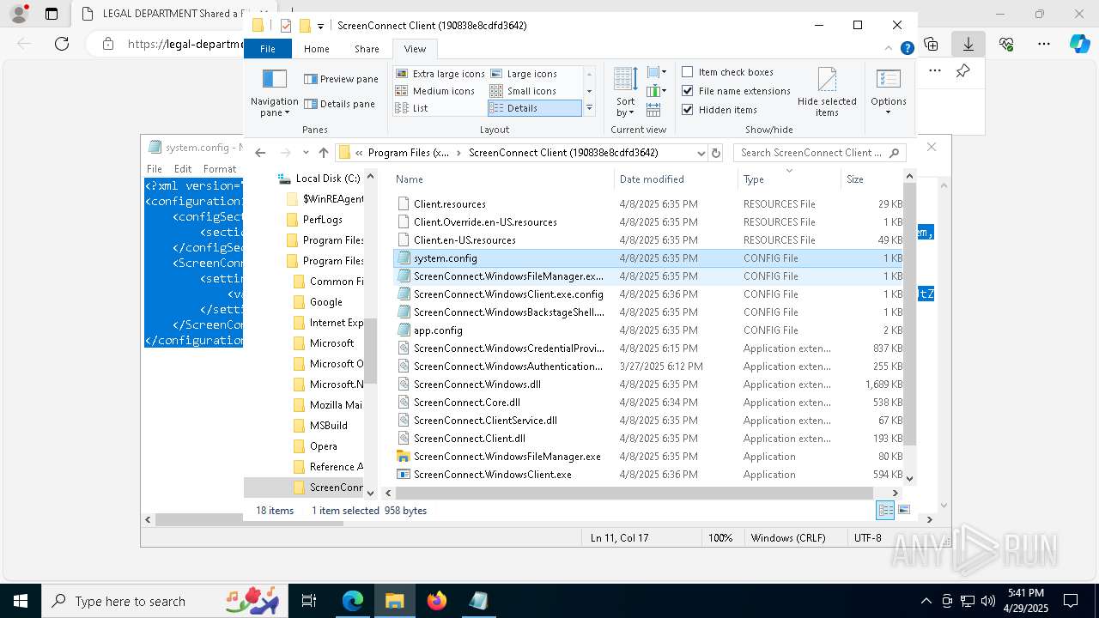Select ScreenConnect.WindowsFileManager.exe application
The image size is (1099, 618).
(x=648, y=457)
